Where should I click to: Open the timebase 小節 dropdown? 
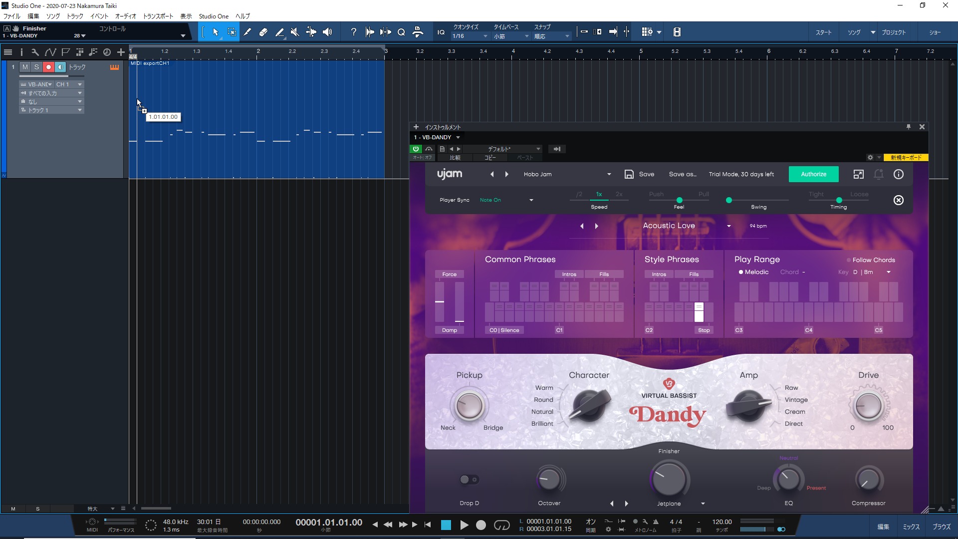(x=511, y=36)
